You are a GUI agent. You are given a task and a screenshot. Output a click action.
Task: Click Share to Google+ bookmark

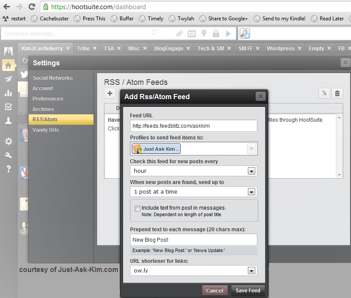[224, 19]
